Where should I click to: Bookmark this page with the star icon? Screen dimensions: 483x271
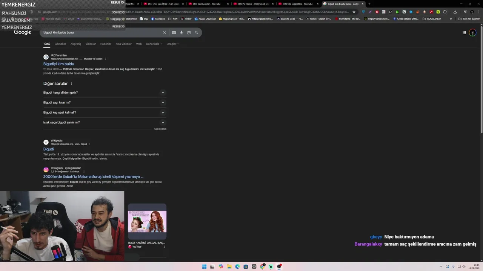(354, 12)
